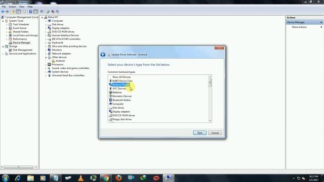
Task: Open the File menu
Action: (4, 7)
